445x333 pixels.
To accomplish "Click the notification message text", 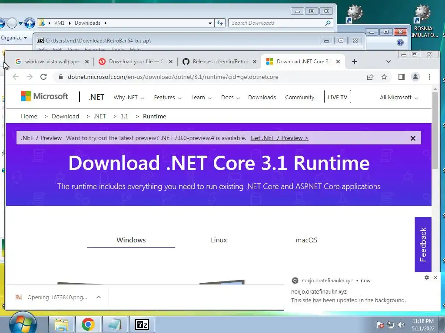I will pos(348,300).
